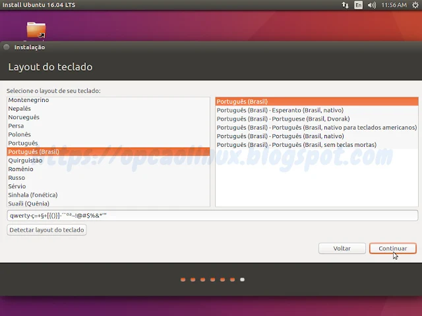The image size is (422, 316).
Task: Click the keyboard test input field
Action: click(212, 215)
